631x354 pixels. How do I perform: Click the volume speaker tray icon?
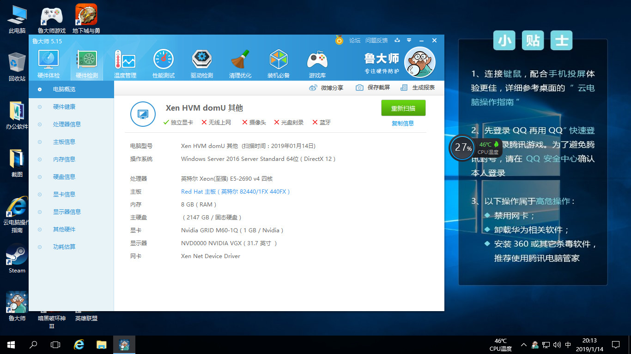(x=557, y=345)
